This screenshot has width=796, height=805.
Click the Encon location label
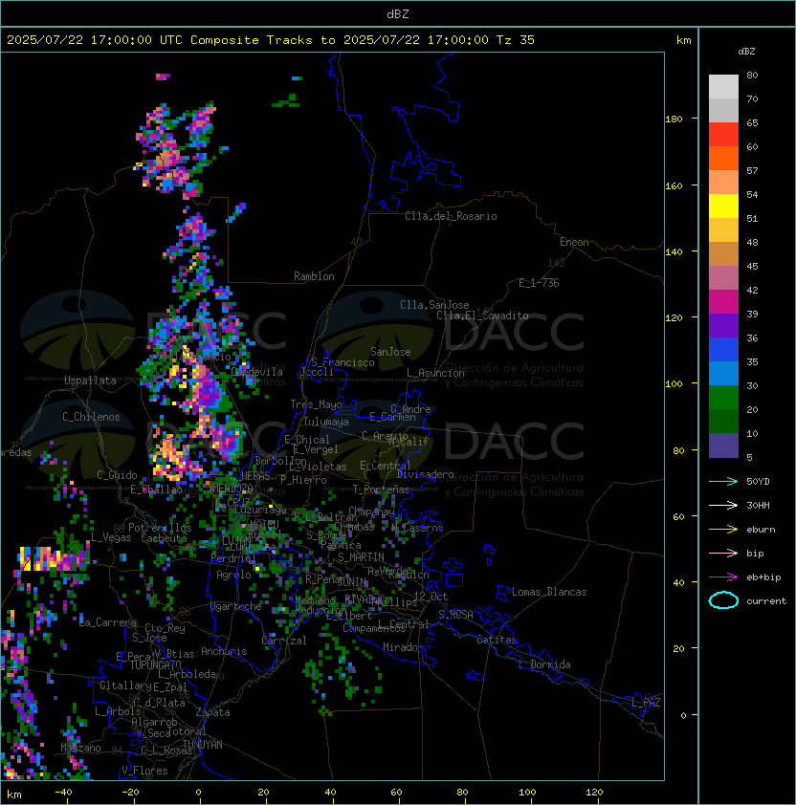pos(574,242)
